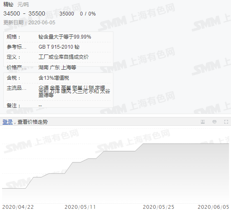Click the 精铋 product title

click(x=8, y=5)
